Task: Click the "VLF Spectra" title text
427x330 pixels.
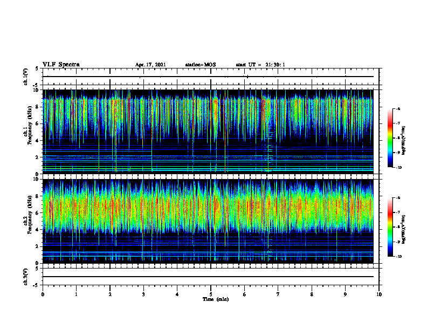Action: 61,65
